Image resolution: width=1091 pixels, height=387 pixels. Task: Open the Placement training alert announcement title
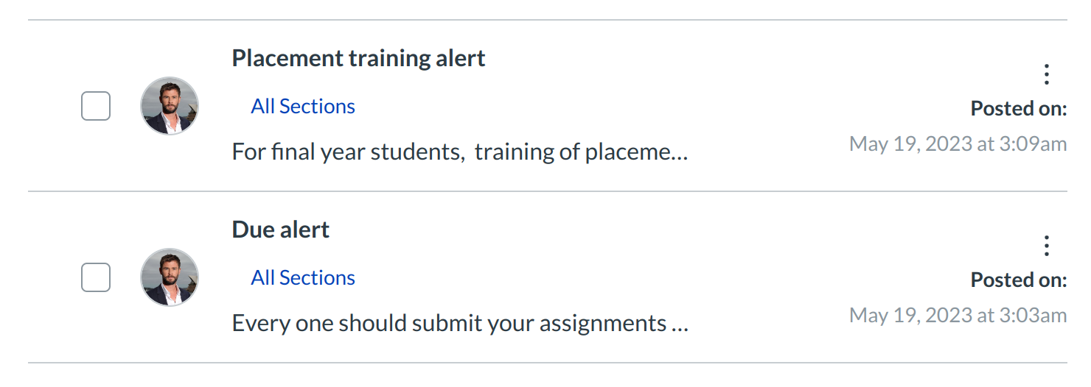pos(358,58)
